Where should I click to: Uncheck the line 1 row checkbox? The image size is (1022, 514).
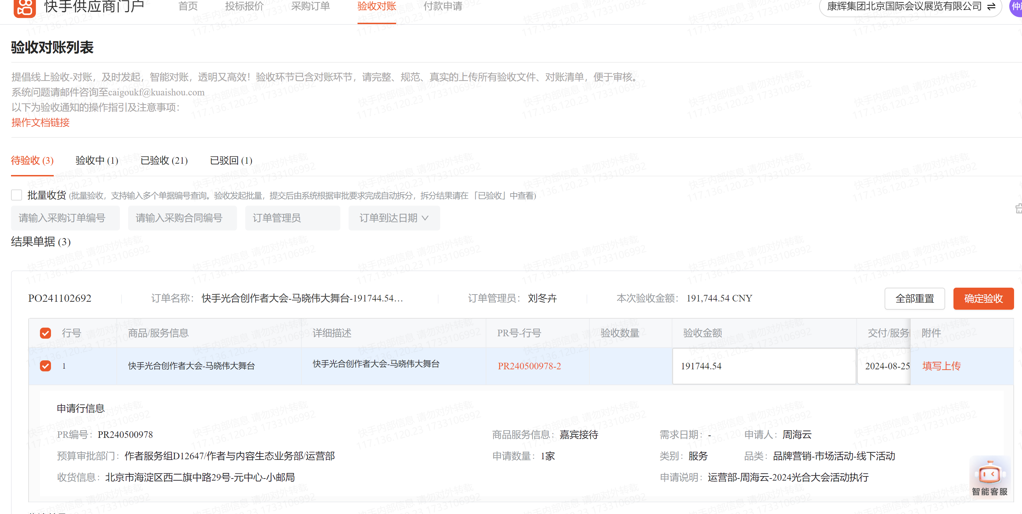45,366
